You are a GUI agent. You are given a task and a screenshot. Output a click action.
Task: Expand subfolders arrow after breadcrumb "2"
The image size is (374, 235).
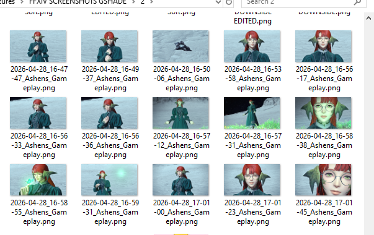tap(151, 2)
